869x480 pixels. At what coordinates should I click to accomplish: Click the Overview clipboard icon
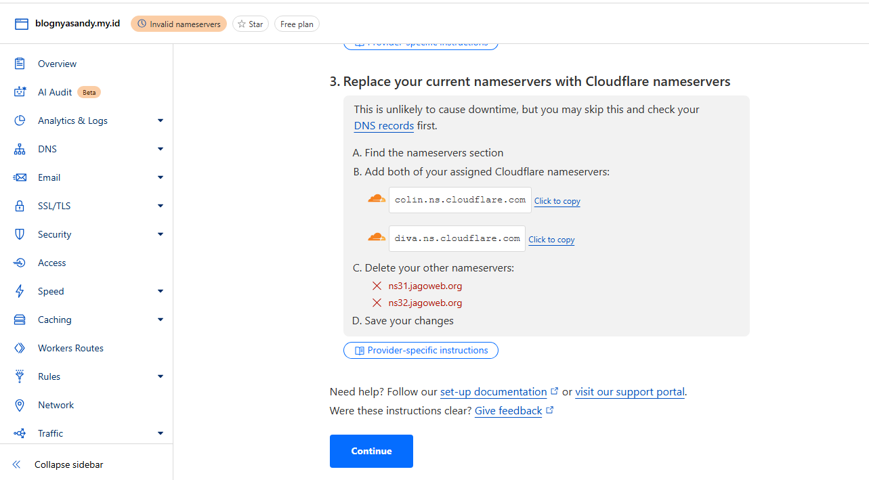(x=20, y=64)
